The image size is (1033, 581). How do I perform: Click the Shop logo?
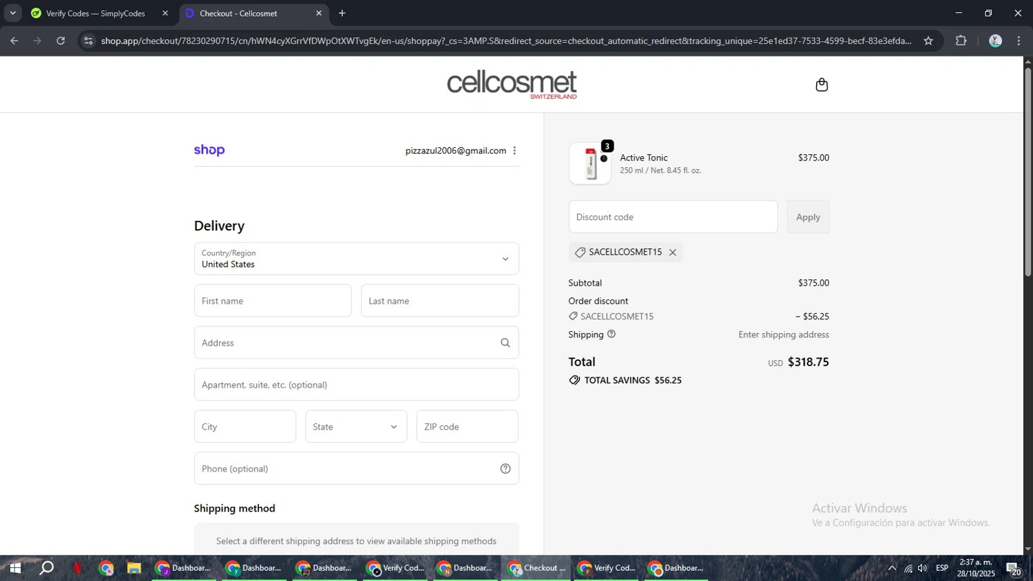[x=209, y=150]
